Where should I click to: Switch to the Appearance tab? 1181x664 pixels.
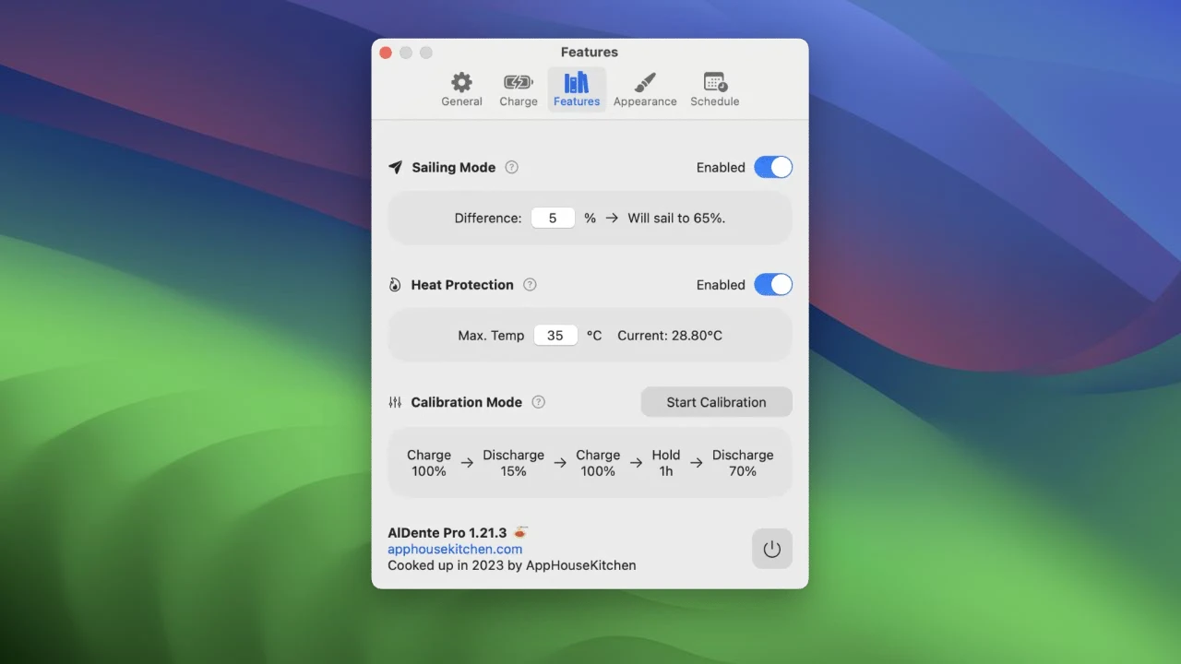click(645, 88)
